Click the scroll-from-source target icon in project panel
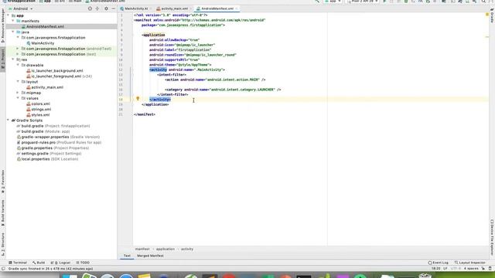Image resolution: width=495 pixels, height=278 pixels. (90, 8)
